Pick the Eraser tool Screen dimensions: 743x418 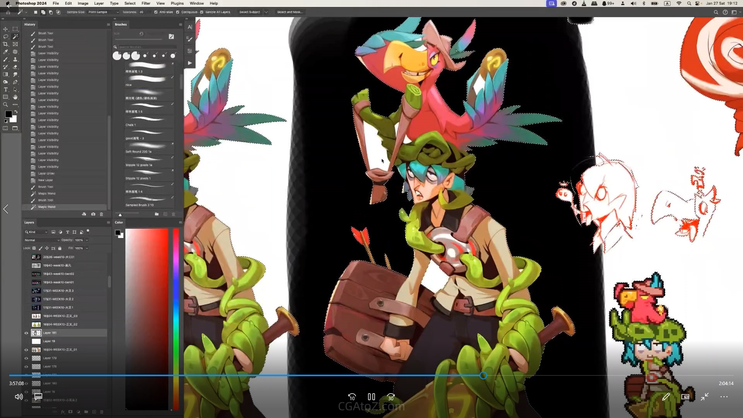[15, 67]
